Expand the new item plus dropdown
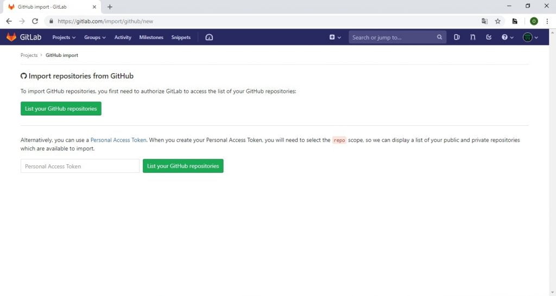 click(334, 37)
